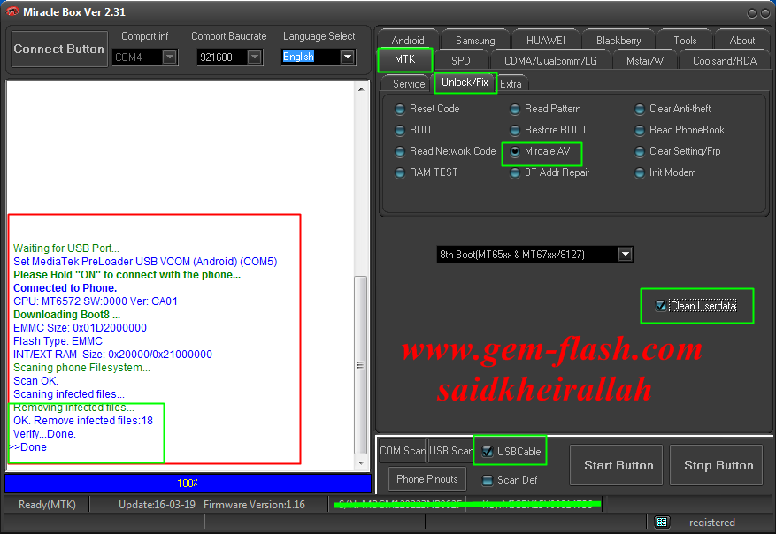Viewport: 776px width, 534px height.
Task: Click the small grid icon next to registered
Action: tap(662, 523)
